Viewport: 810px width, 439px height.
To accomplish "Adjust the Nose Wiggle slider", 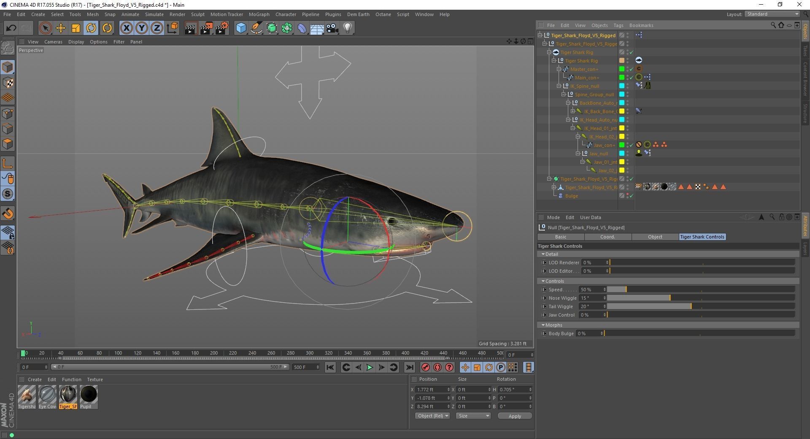I will click(x=701, y=298).
